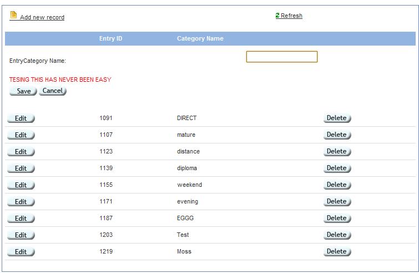Edit the evening category row
This screenshot has height=273, width=419.
[21, 201]
